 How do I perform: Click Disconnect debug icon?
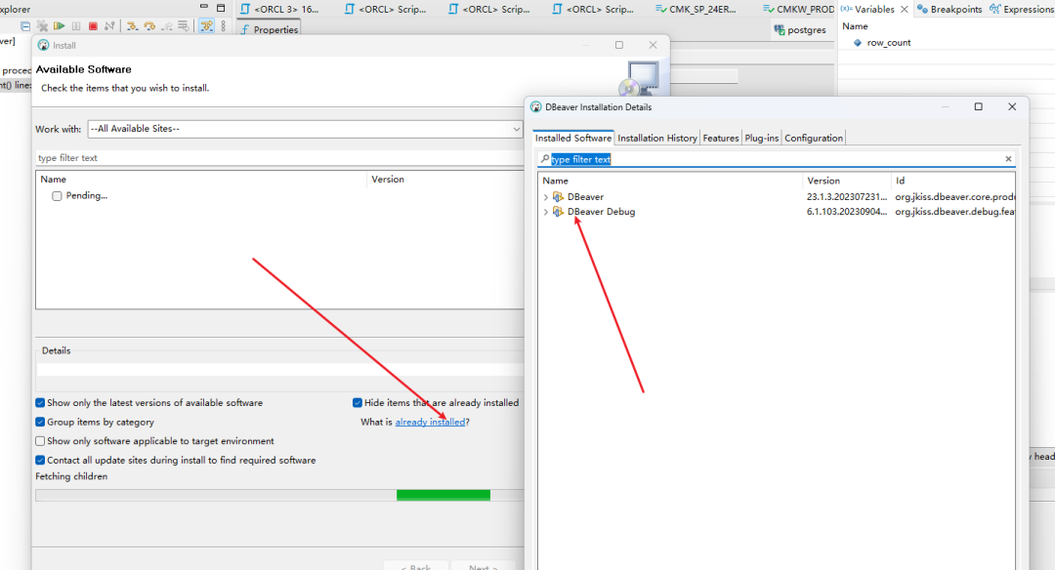coord(109,26)
